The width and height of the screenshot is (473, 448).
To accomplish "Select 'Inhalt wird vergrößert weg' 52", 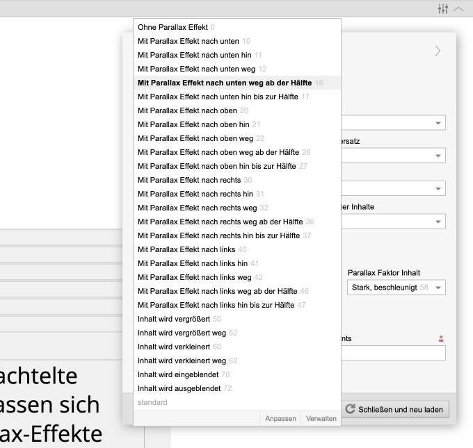I will point(237,333).
